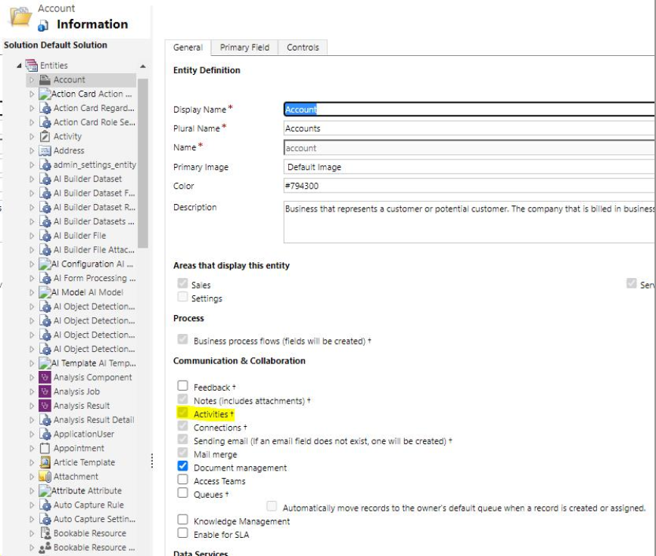This screenshot has height=556, width=656.
Task: Check the Knowledge Management checkbox
Action: 182,519
